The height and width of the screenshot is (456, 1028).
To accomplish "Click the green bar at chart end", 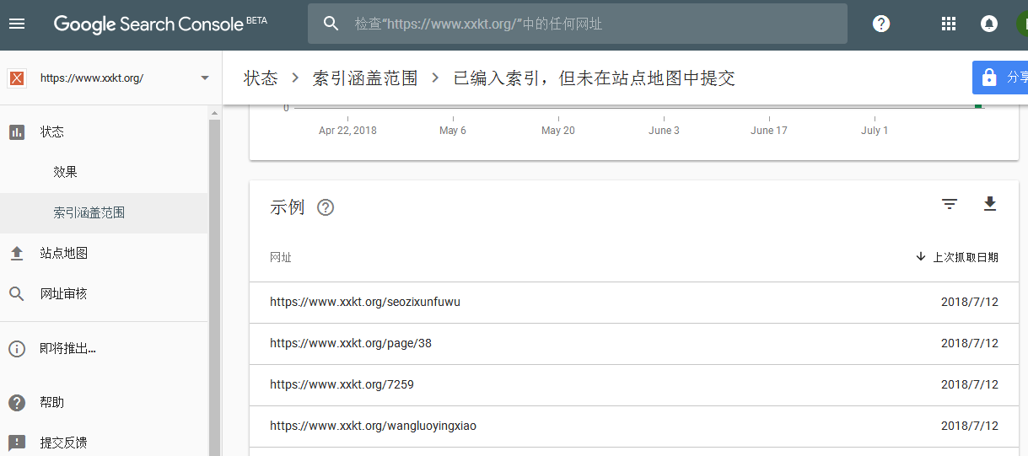I will (x=978, y=105).
